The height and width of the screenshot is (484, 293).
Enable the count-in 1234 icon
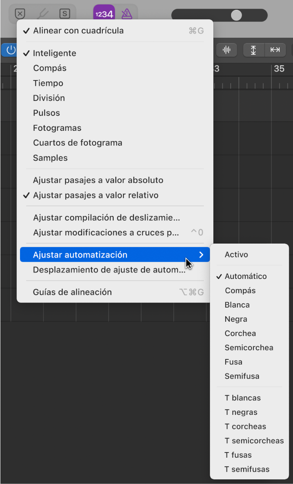pyautogui.click(x=104, y=13)
